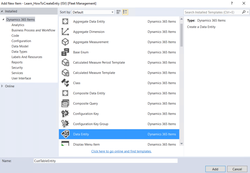Select Calculated Measure Period Template name

click(99, 62)
